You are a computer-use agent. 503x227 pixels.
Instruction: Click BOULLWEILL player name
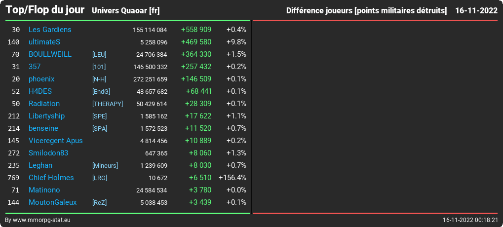click(50, 54)
